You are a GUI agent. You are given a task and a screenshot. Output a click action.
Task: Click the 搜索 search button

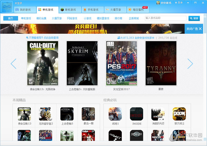click(x=194, y=18)
